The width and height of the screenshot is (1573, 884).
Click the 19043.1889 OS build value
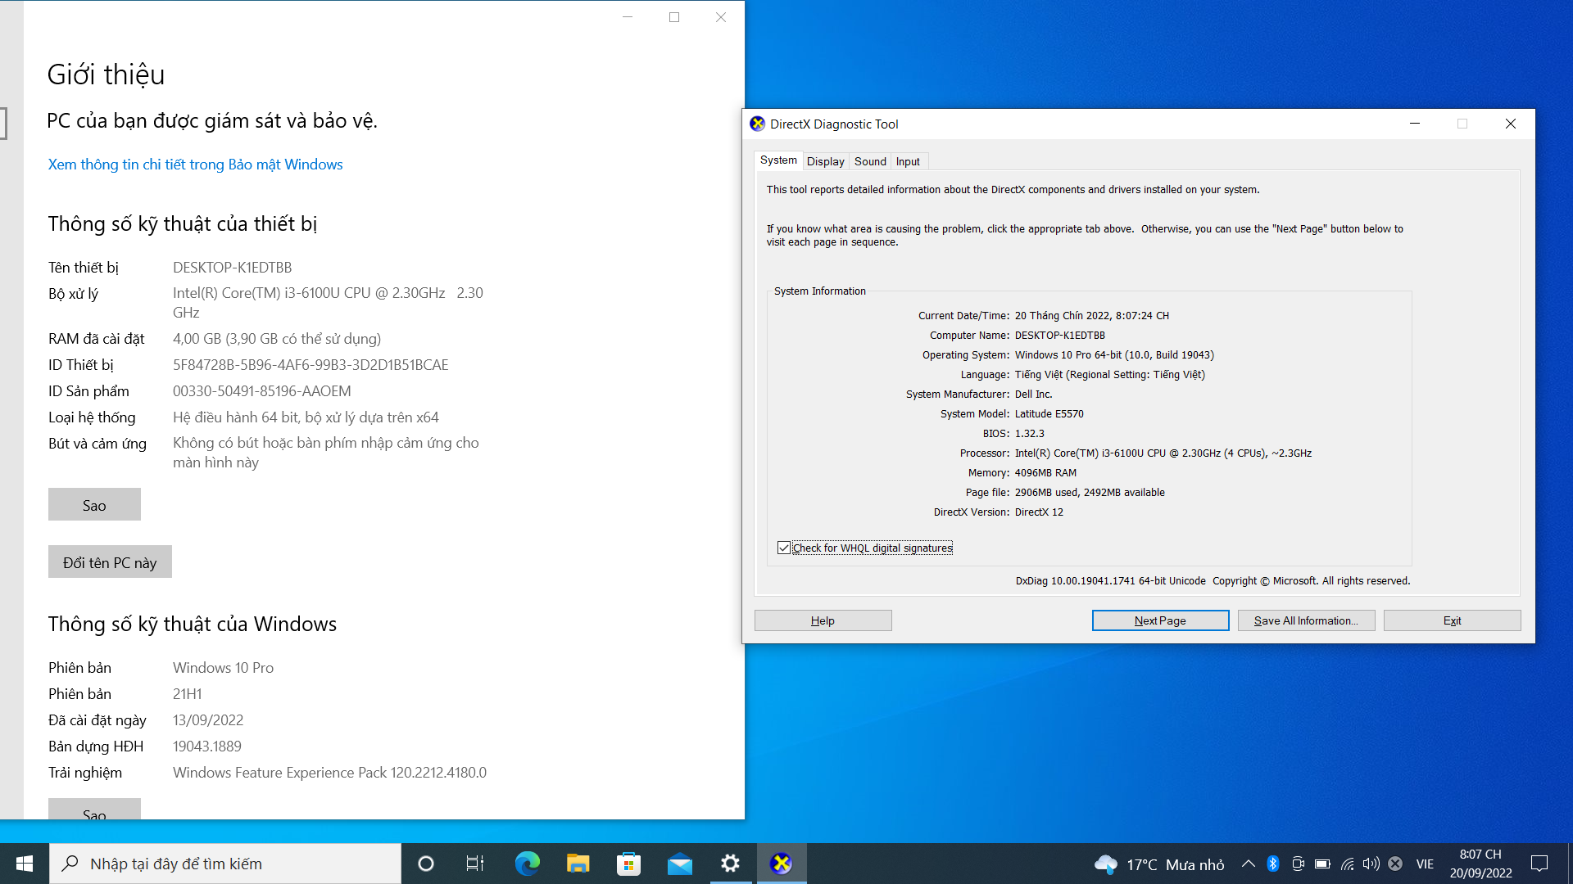click(206, 746)
